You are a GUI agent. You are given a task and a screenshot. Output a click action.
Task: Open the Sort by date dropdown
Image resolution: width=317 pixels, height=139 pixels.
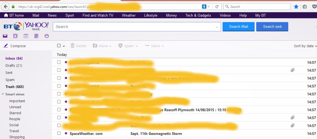(305, 46)
